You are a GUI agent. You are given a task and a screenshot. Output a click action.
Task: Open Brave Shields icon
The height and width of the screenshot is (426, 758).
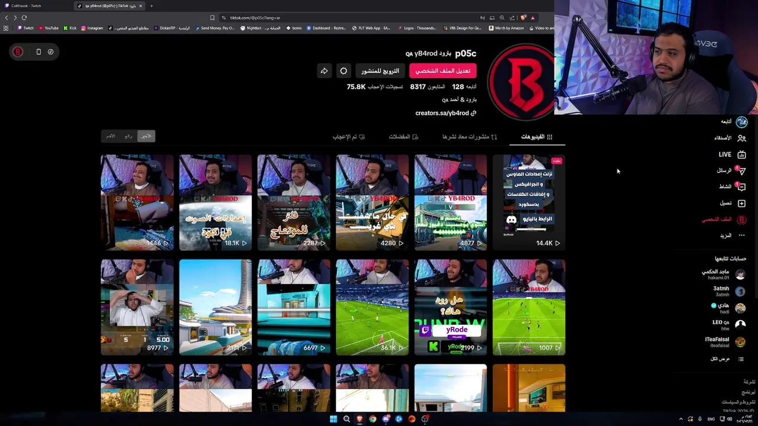click(522, 18)
